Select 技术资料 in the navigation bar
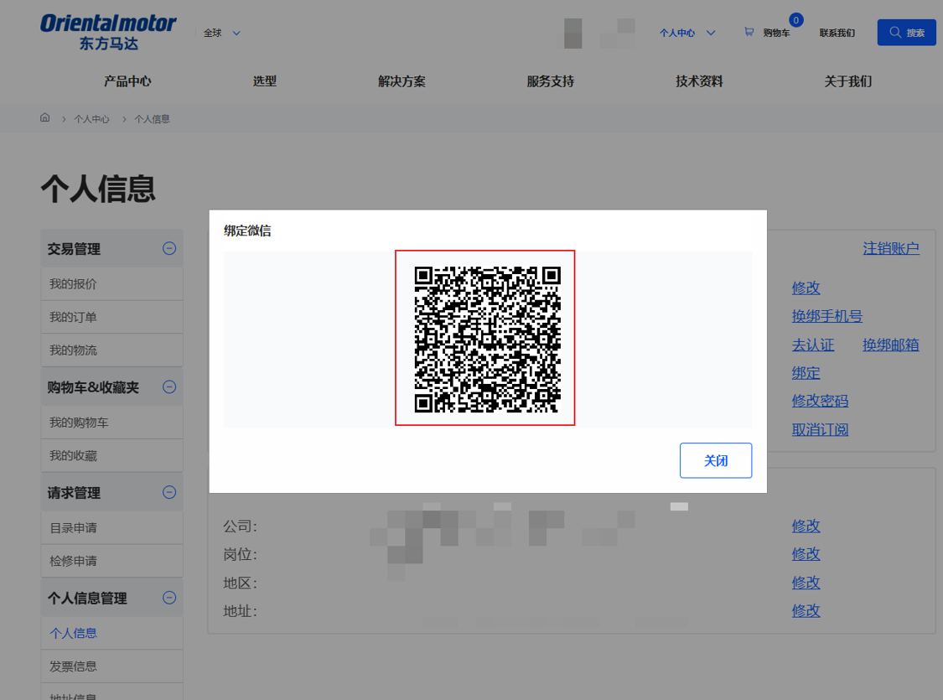The image size is (943, 700). coord(699,81)
